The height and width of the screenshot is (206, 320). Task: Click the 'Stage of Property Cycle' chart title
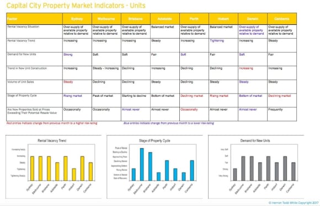154,140
